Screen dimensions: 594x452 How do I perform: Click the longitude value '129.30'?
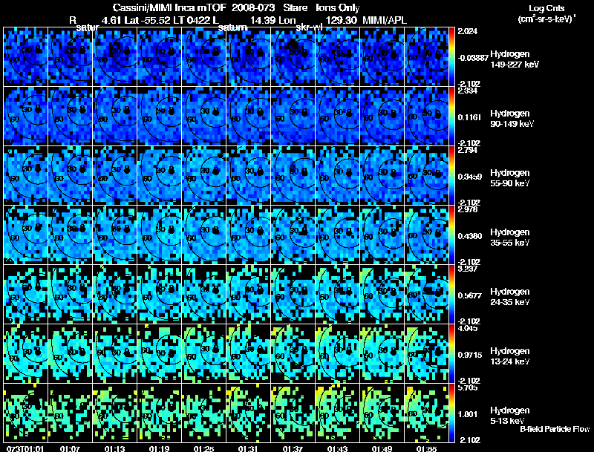[341, 20]
